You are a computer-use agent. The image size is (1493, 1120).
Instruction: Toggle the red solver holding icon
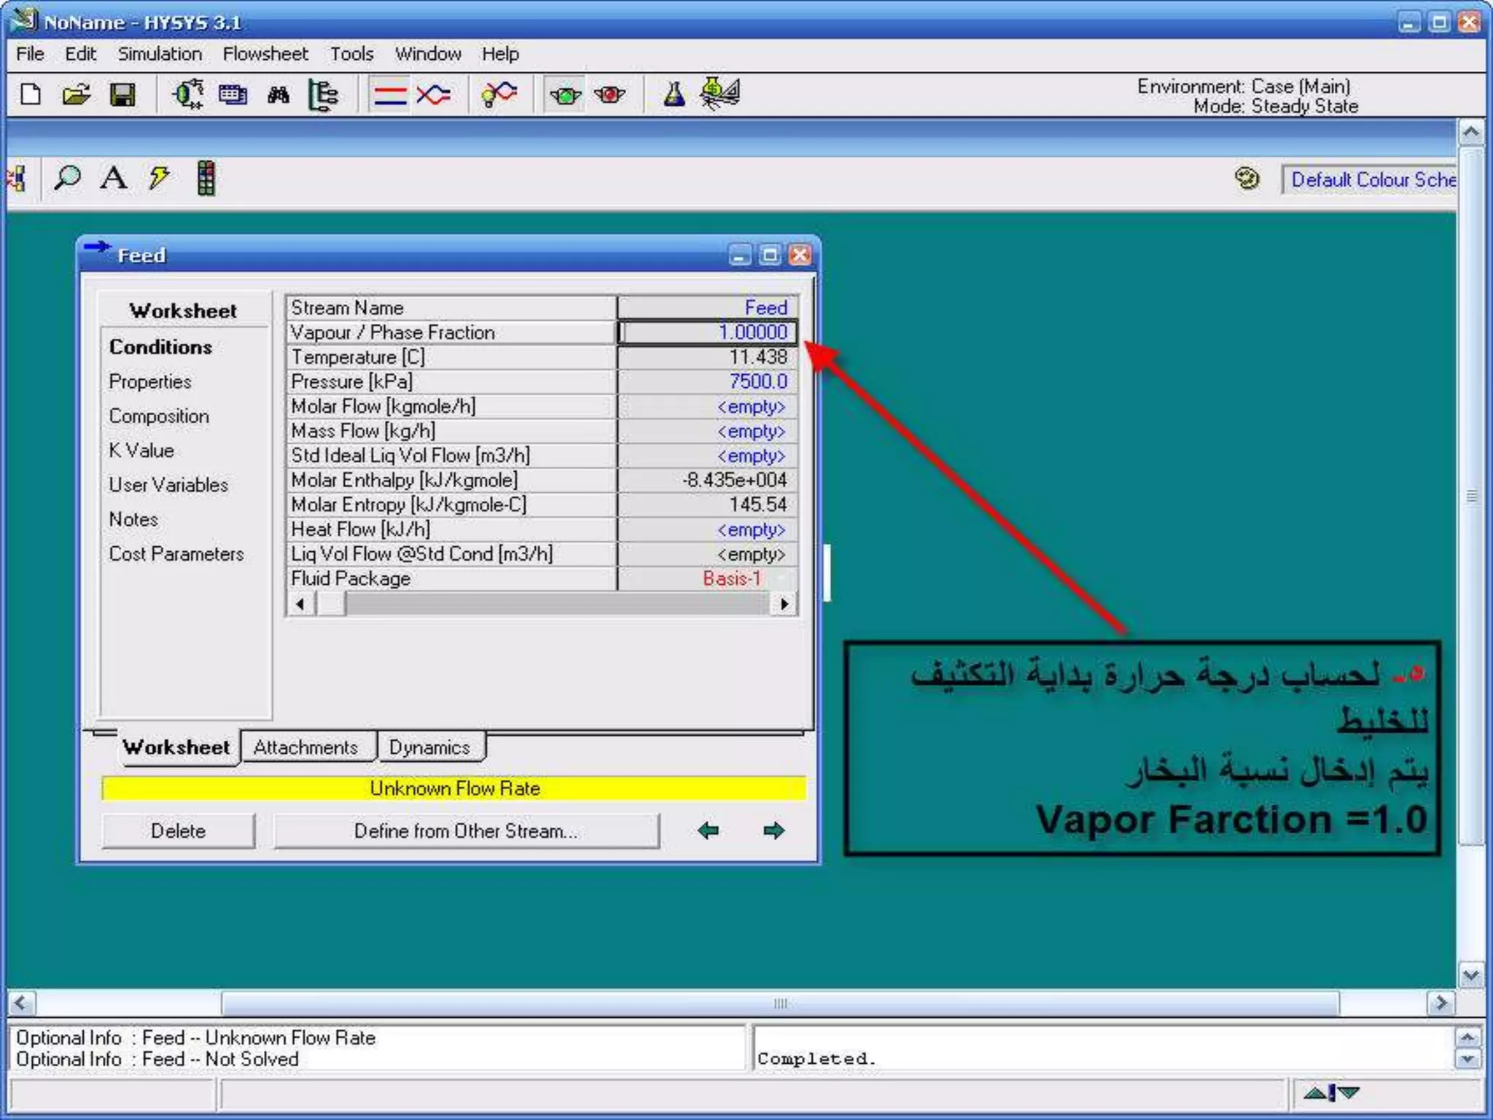tap(609, 94)
